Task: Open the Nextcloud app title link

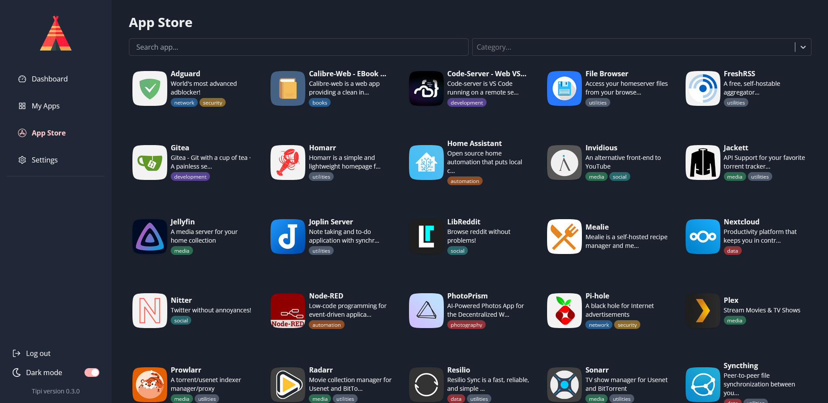Action: pos(741,222)
